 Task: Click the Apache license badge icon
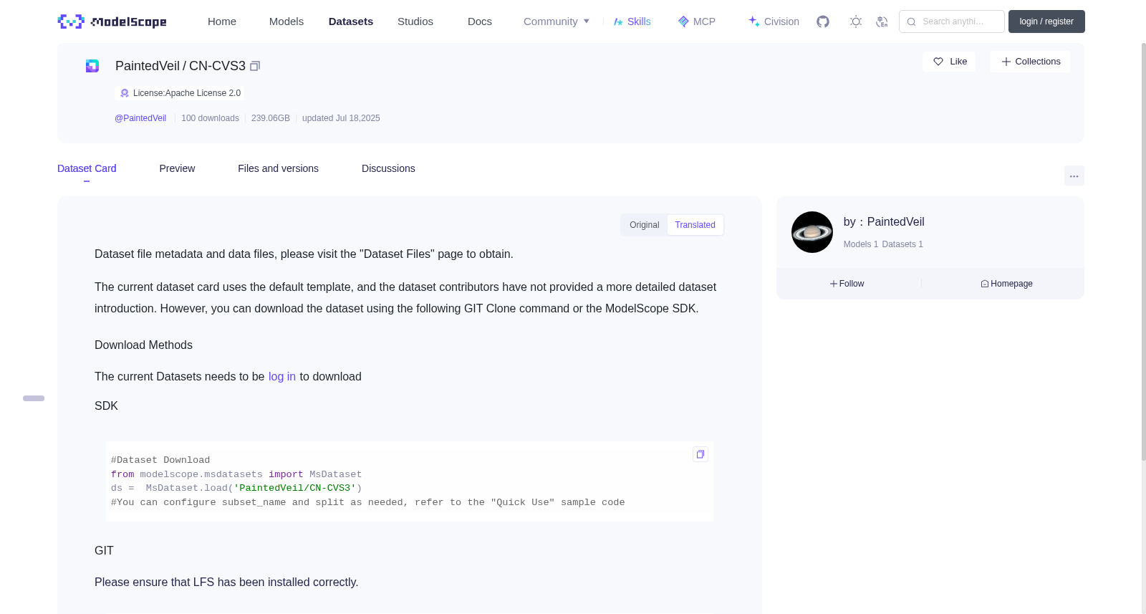(x=125, y=93)
